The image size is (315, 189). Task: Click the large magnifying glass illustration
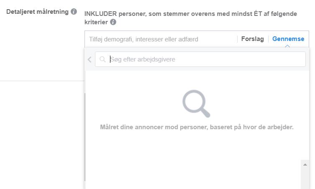(196, 104)
